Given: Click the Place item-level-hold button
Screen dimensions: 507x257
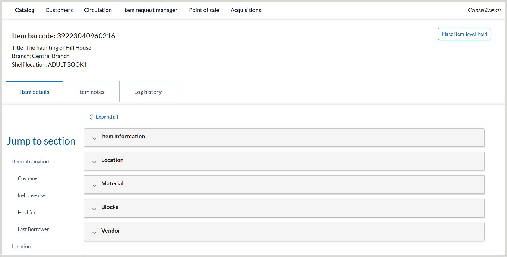Looking at the screenshot, I should pyautogui.click(x=464, y=34).
